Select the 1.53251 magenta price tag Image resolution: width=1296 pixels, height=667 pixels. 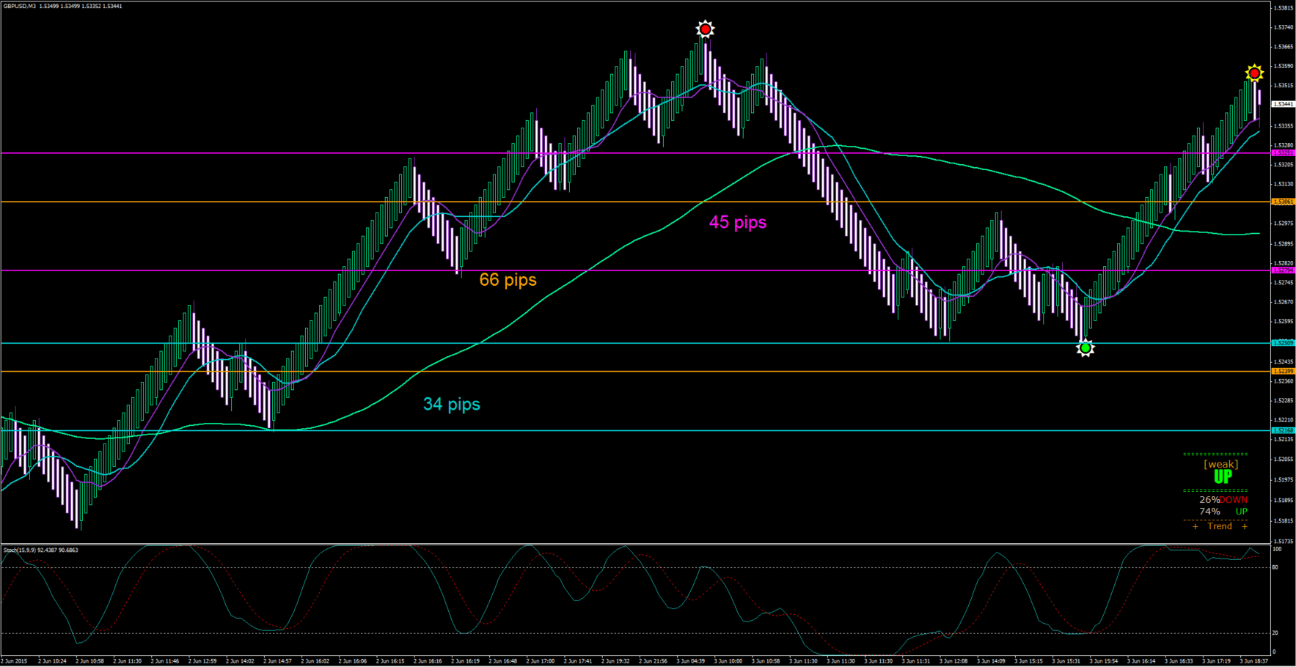click(x=1283, y=153)
